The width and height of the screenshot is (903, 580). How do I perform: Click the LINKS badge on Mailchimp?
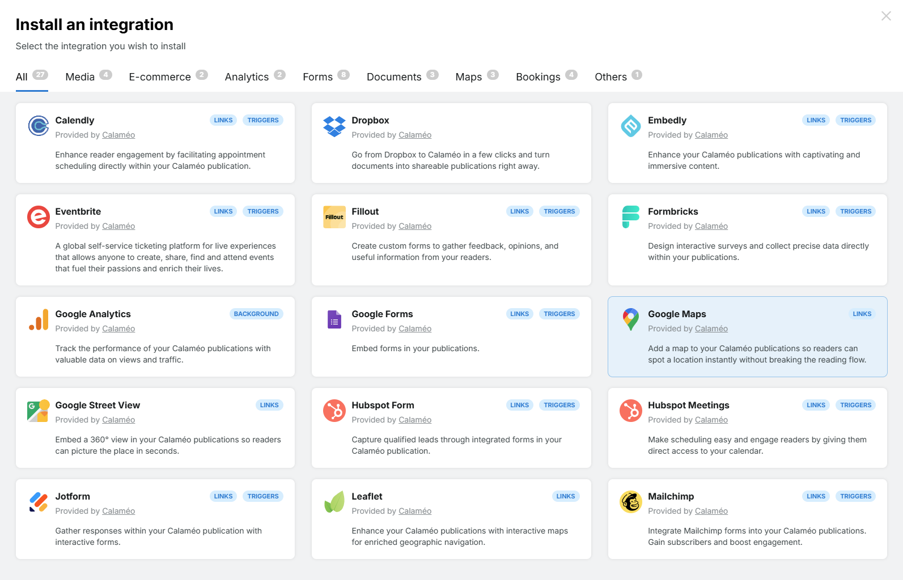tap(816, 496)
